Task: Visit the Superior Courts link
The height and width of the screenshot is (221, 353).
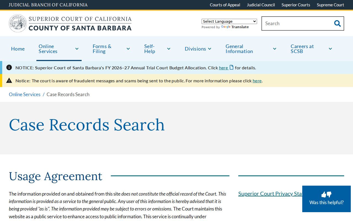Action: [x=296, y=5]
